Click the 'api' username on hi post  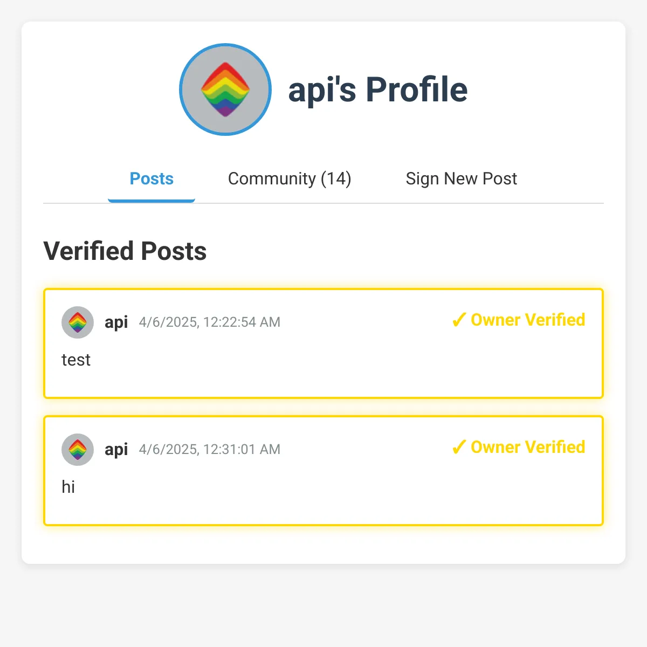(x=116, y=450)
